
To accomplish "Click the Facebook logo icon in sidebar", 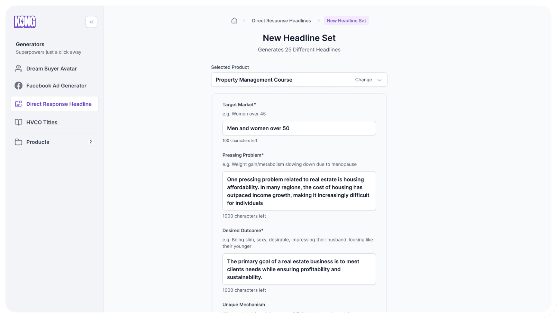I will [18, 85].
